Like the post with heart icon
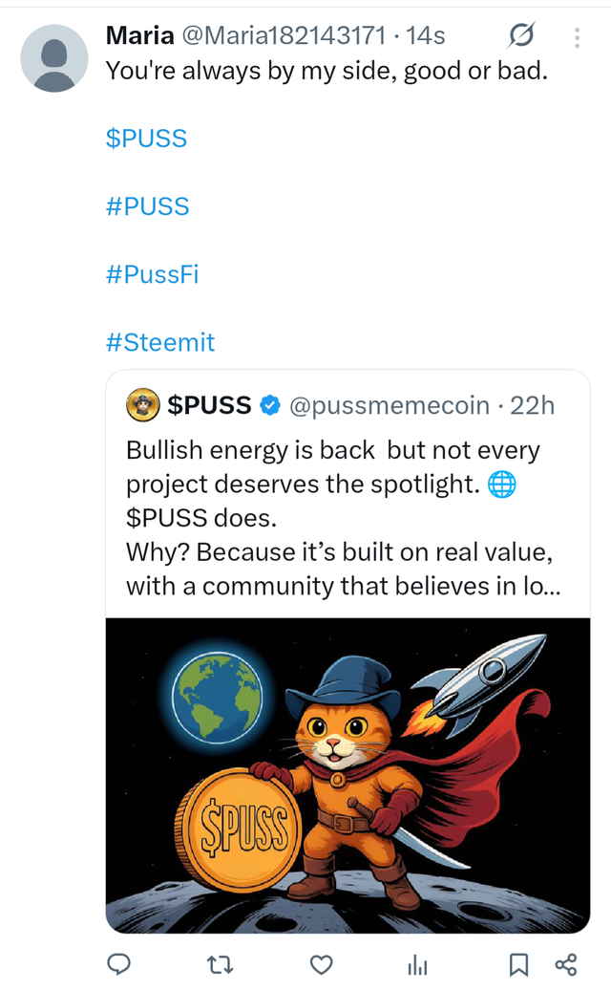The height and width of the screenshot is (991, 611). tap(322, 964)
